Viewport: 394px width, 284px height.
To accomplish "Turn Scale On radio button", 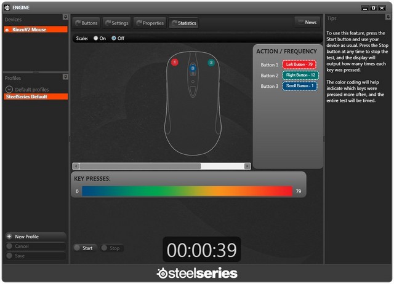I will tap(95, 38).
